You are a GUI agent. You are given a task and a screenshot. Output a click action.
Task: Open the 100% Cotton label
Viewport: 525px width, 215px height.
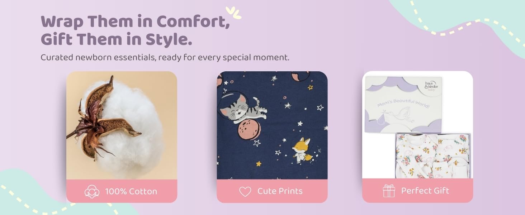(x=131, y=191)
